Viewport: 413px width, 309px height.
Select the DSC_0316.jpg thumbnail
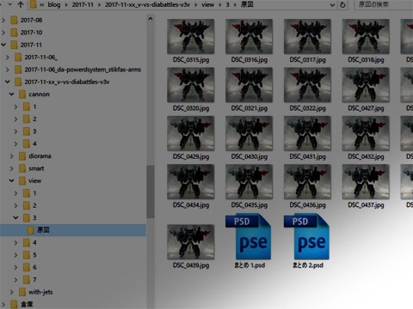tap(249, 36)
